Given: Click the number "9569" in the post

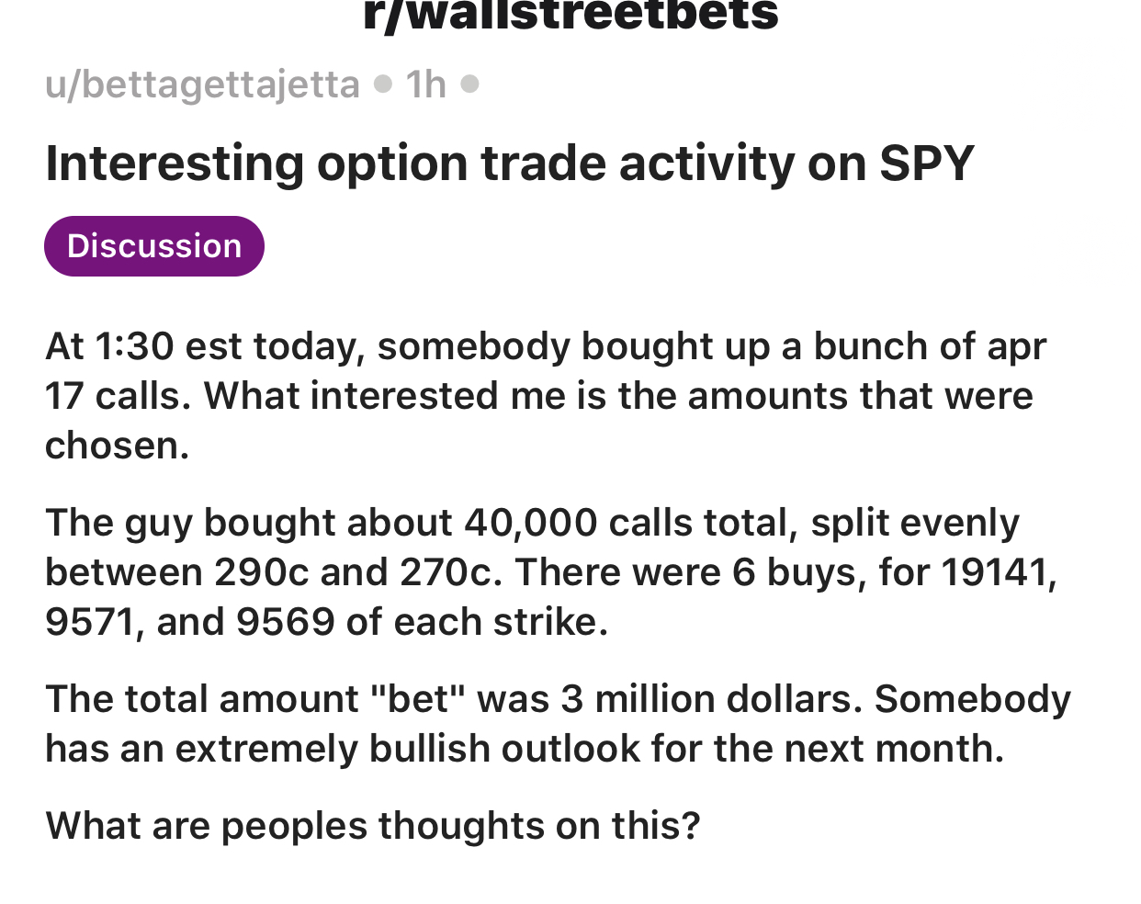Looking at the screenshot, I should click(x=285, y=622).
